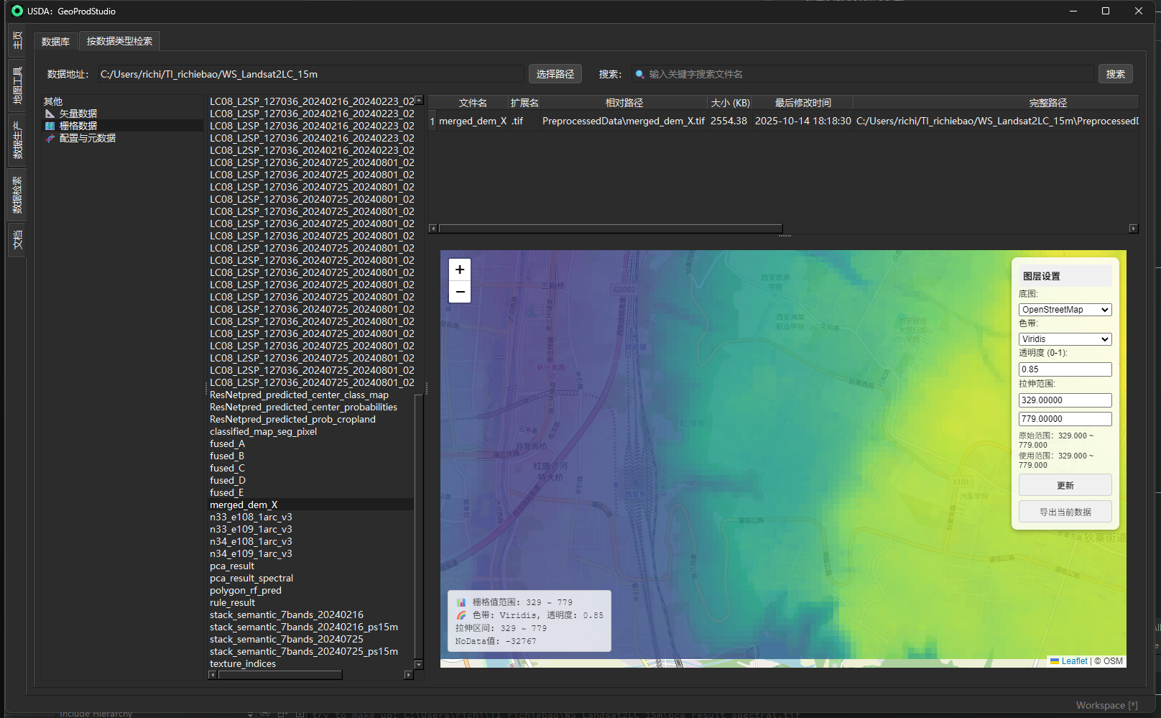The width and height of the screenshot is (1161, 718).
Task: Click the 选择路径 button
Action: click(555, 74)
